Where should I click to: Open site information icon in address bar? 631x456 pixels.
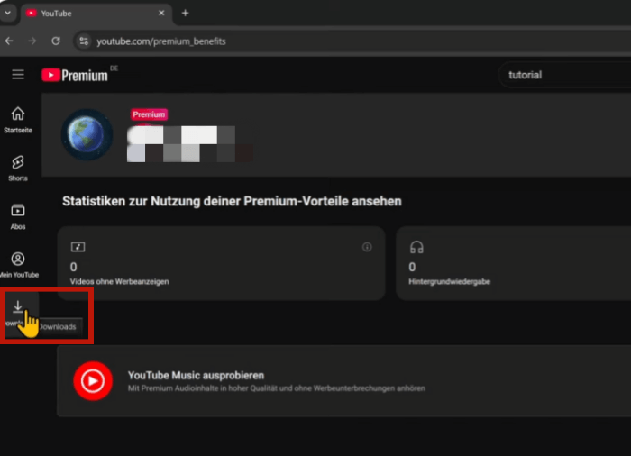tap(84, 41)
